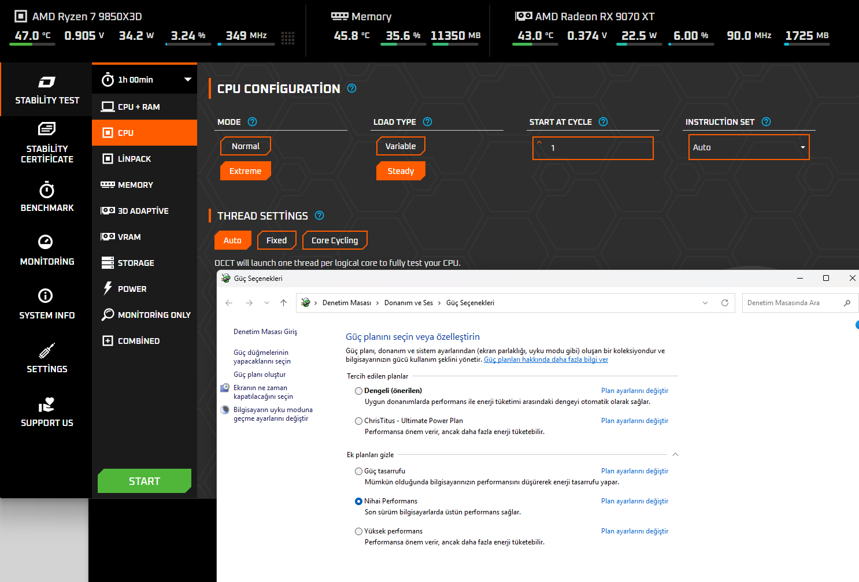Open the Monitoring gauge section
Viewport: 859px width, 582px height.
pos(47,251)
